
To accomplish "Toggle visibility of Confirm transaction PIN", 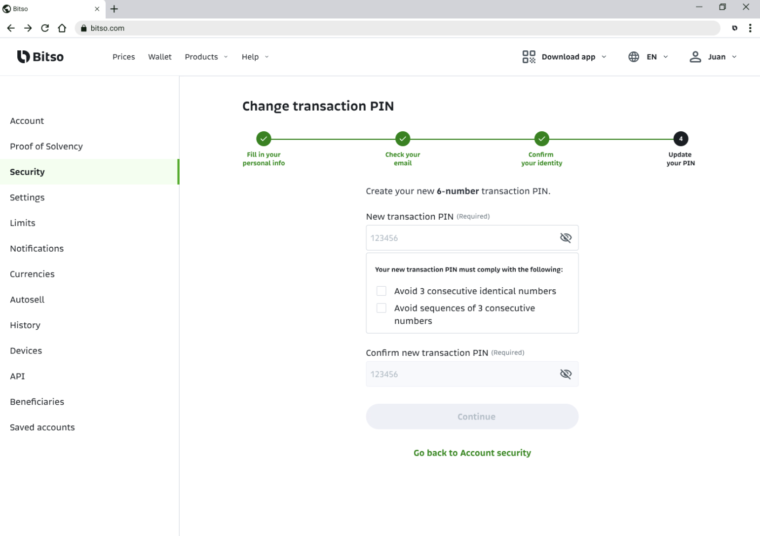I will [566, 374].
